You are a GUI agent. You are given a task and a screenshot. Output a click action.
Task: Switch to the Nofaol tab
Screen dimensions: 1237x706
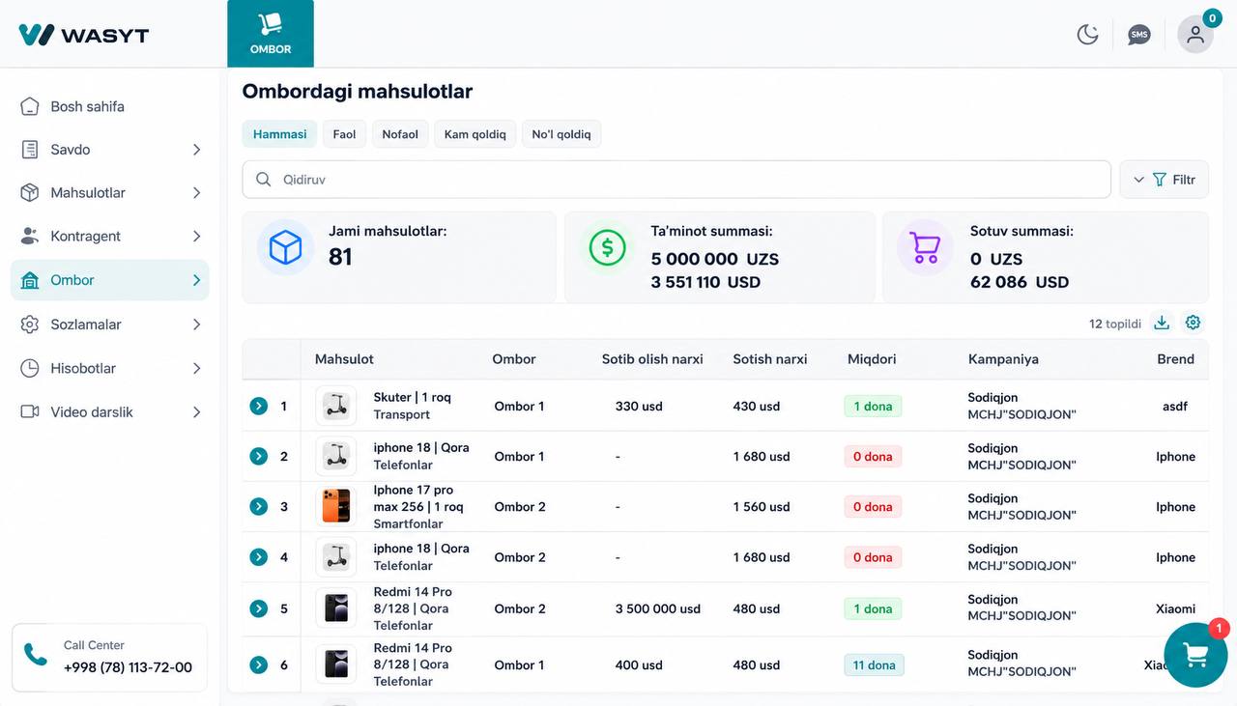(x=400, y=134)
